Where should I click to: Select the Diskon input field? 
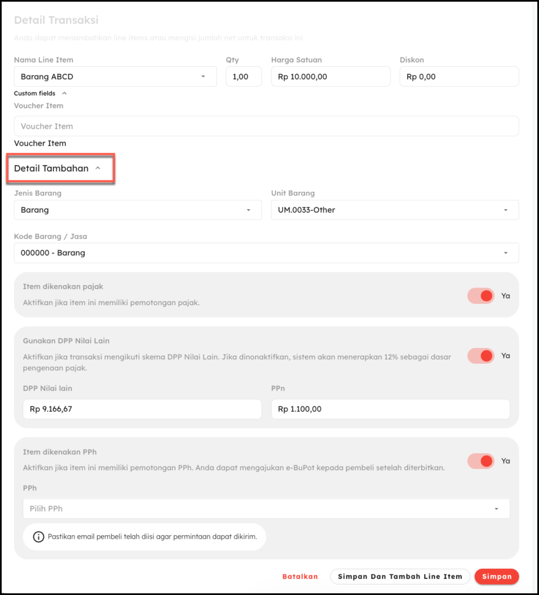coord(458,77)
